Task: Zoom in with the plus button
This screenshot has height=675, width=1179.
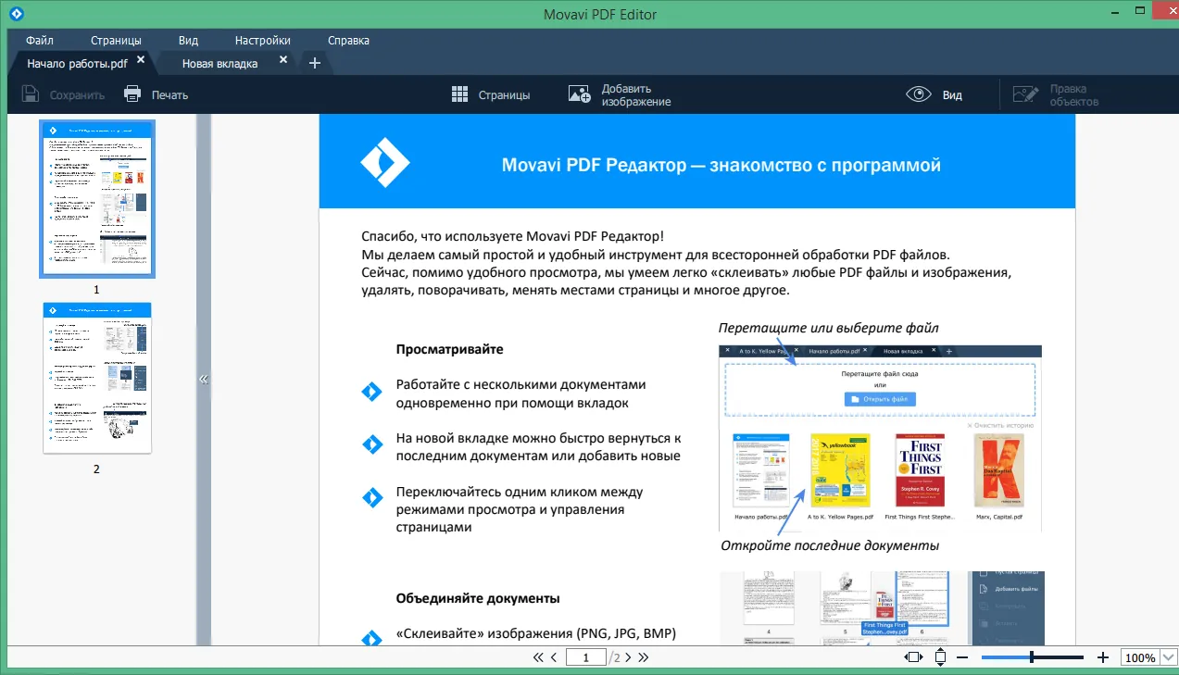Action: [x=1103, y=657]
